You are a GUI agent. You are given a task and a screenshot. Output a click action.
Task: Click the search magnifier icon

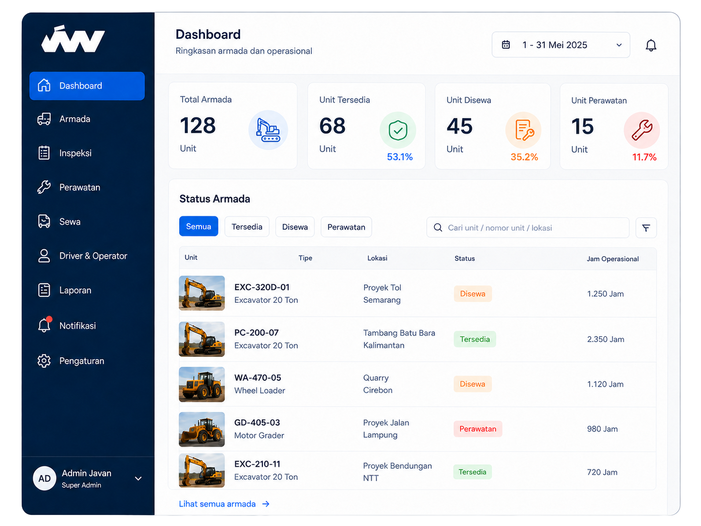[x=438, y=228]
